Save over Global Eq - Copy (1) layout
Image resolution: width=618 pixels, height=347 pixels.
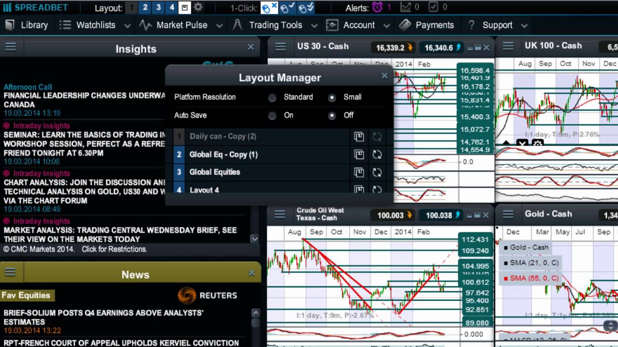pyautogui.click(x=359, y=155)
